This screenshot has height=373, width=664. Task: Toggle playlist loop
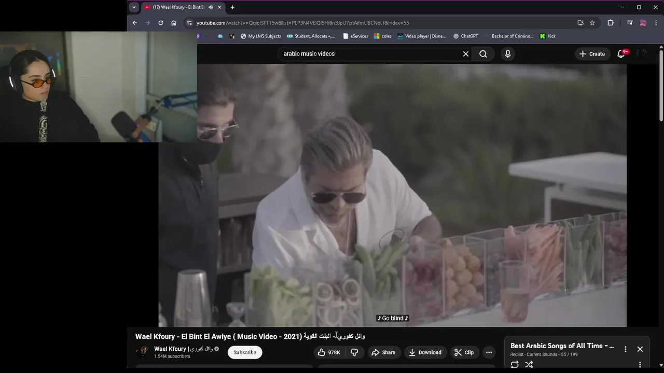[515, 365]
